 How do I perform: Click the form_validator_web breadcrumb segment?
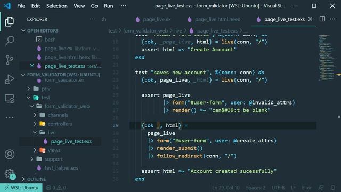[x=145, y=31]
